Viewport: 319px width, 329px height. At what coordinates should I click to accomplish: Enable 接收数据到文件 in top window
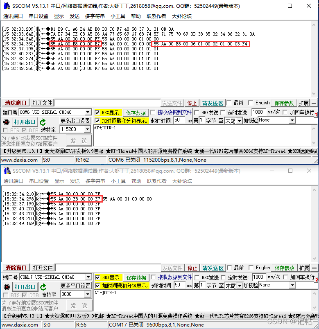click(x=153, y=112)
